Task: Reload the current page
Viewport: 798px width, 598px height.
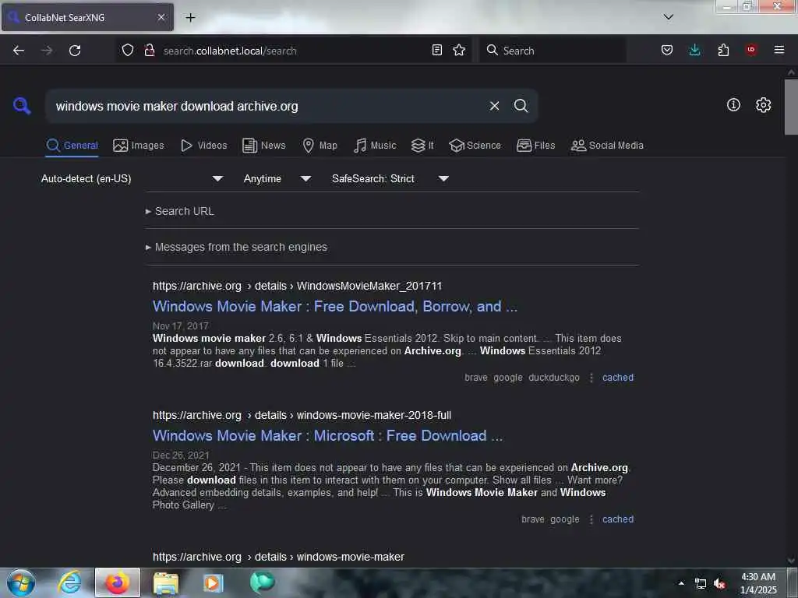Action: click(75, 51)
